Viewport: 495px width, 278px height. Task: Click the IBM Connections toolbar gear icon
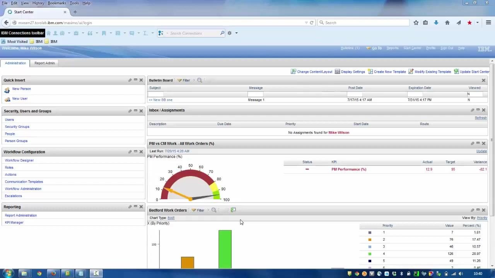(229, 33)
